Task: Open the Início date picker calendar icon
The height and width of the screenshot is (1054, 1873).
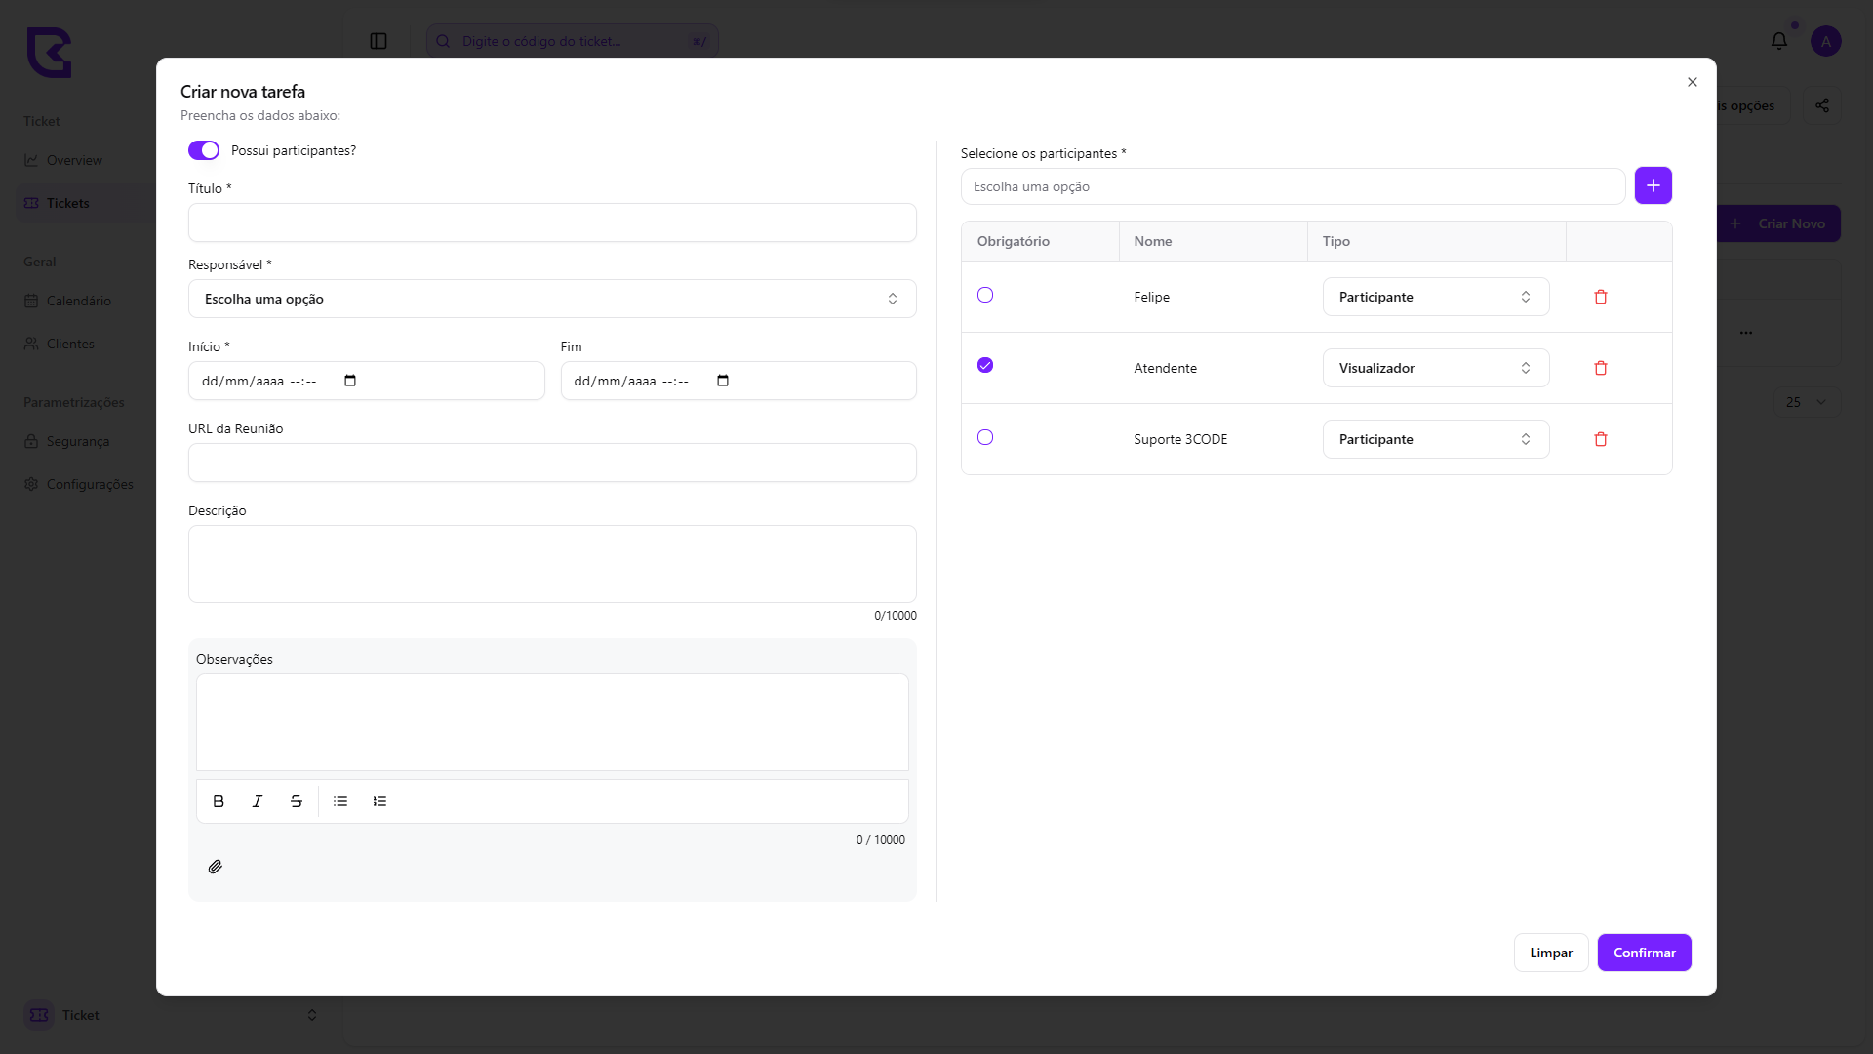Action: click(x=350, y=381)
